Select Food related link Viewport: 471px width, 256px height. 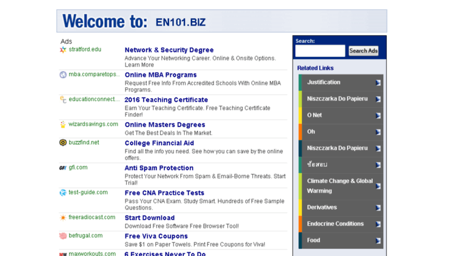pyautogui.click(x=313, y=240)
